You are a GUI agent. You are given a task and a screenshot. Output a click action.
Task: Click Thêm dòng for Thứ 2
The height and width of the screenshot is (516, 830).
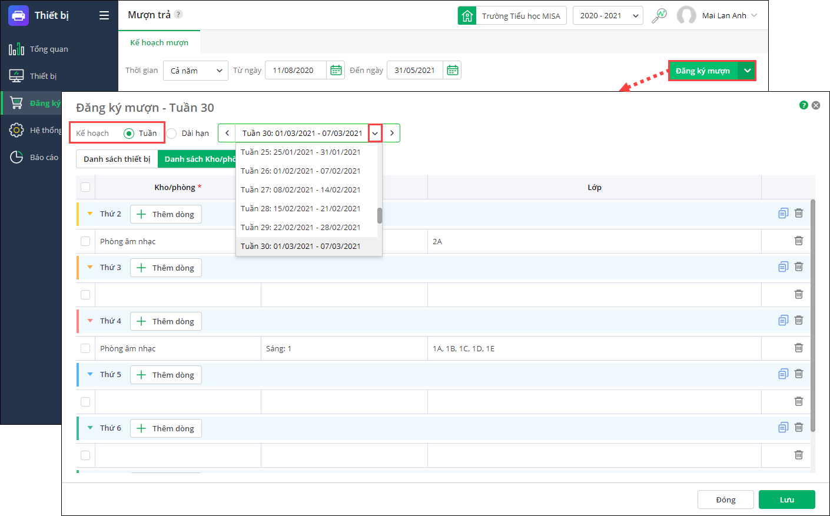[166, 214]
